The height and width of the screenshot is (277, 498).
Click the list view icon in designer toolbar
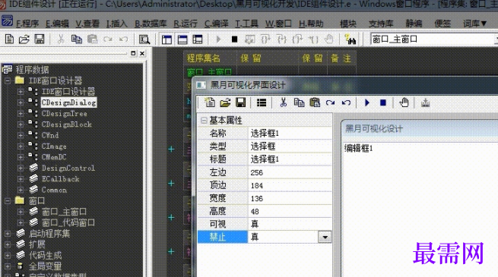coord(262,102)
